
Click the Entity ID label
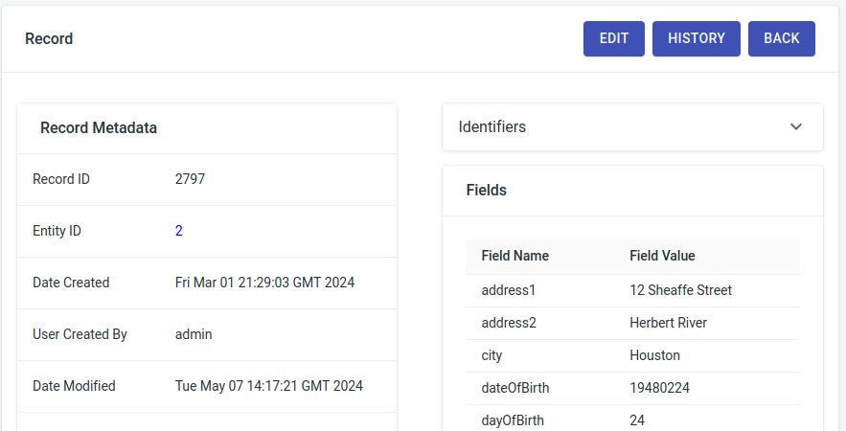pyautogui.click(x=57, y=231)
